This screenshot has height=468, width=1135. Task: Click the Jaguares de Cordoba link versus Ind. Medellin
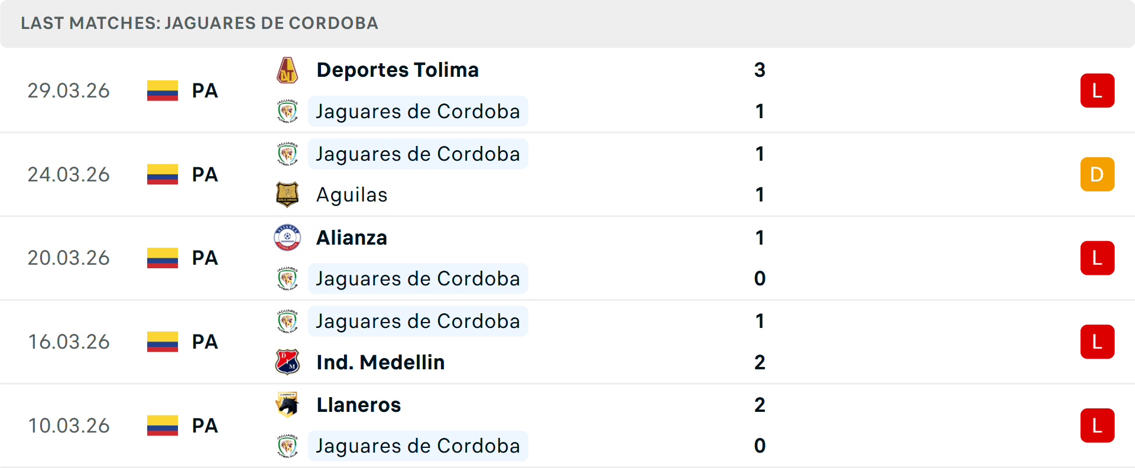(418, 321)
